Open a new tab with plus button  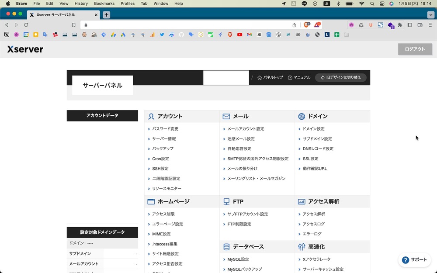point(107,15)
